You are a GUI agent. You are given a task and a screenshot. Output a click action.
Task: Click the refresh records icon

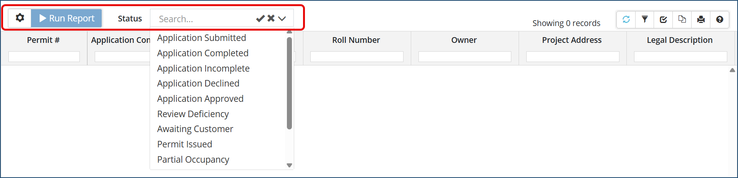[x=626, y=20]
